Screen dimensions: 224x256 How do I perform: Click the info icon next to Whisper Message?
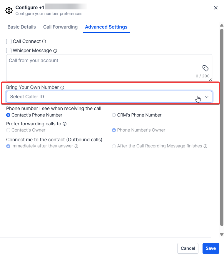pyautogui.click(x=55, y=51)
